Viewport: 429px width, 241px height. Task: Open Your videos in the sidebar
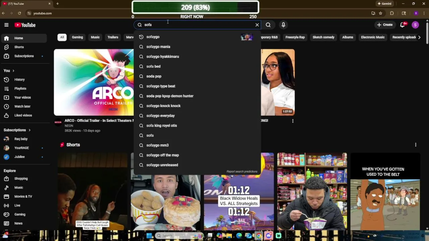(23, 97)
